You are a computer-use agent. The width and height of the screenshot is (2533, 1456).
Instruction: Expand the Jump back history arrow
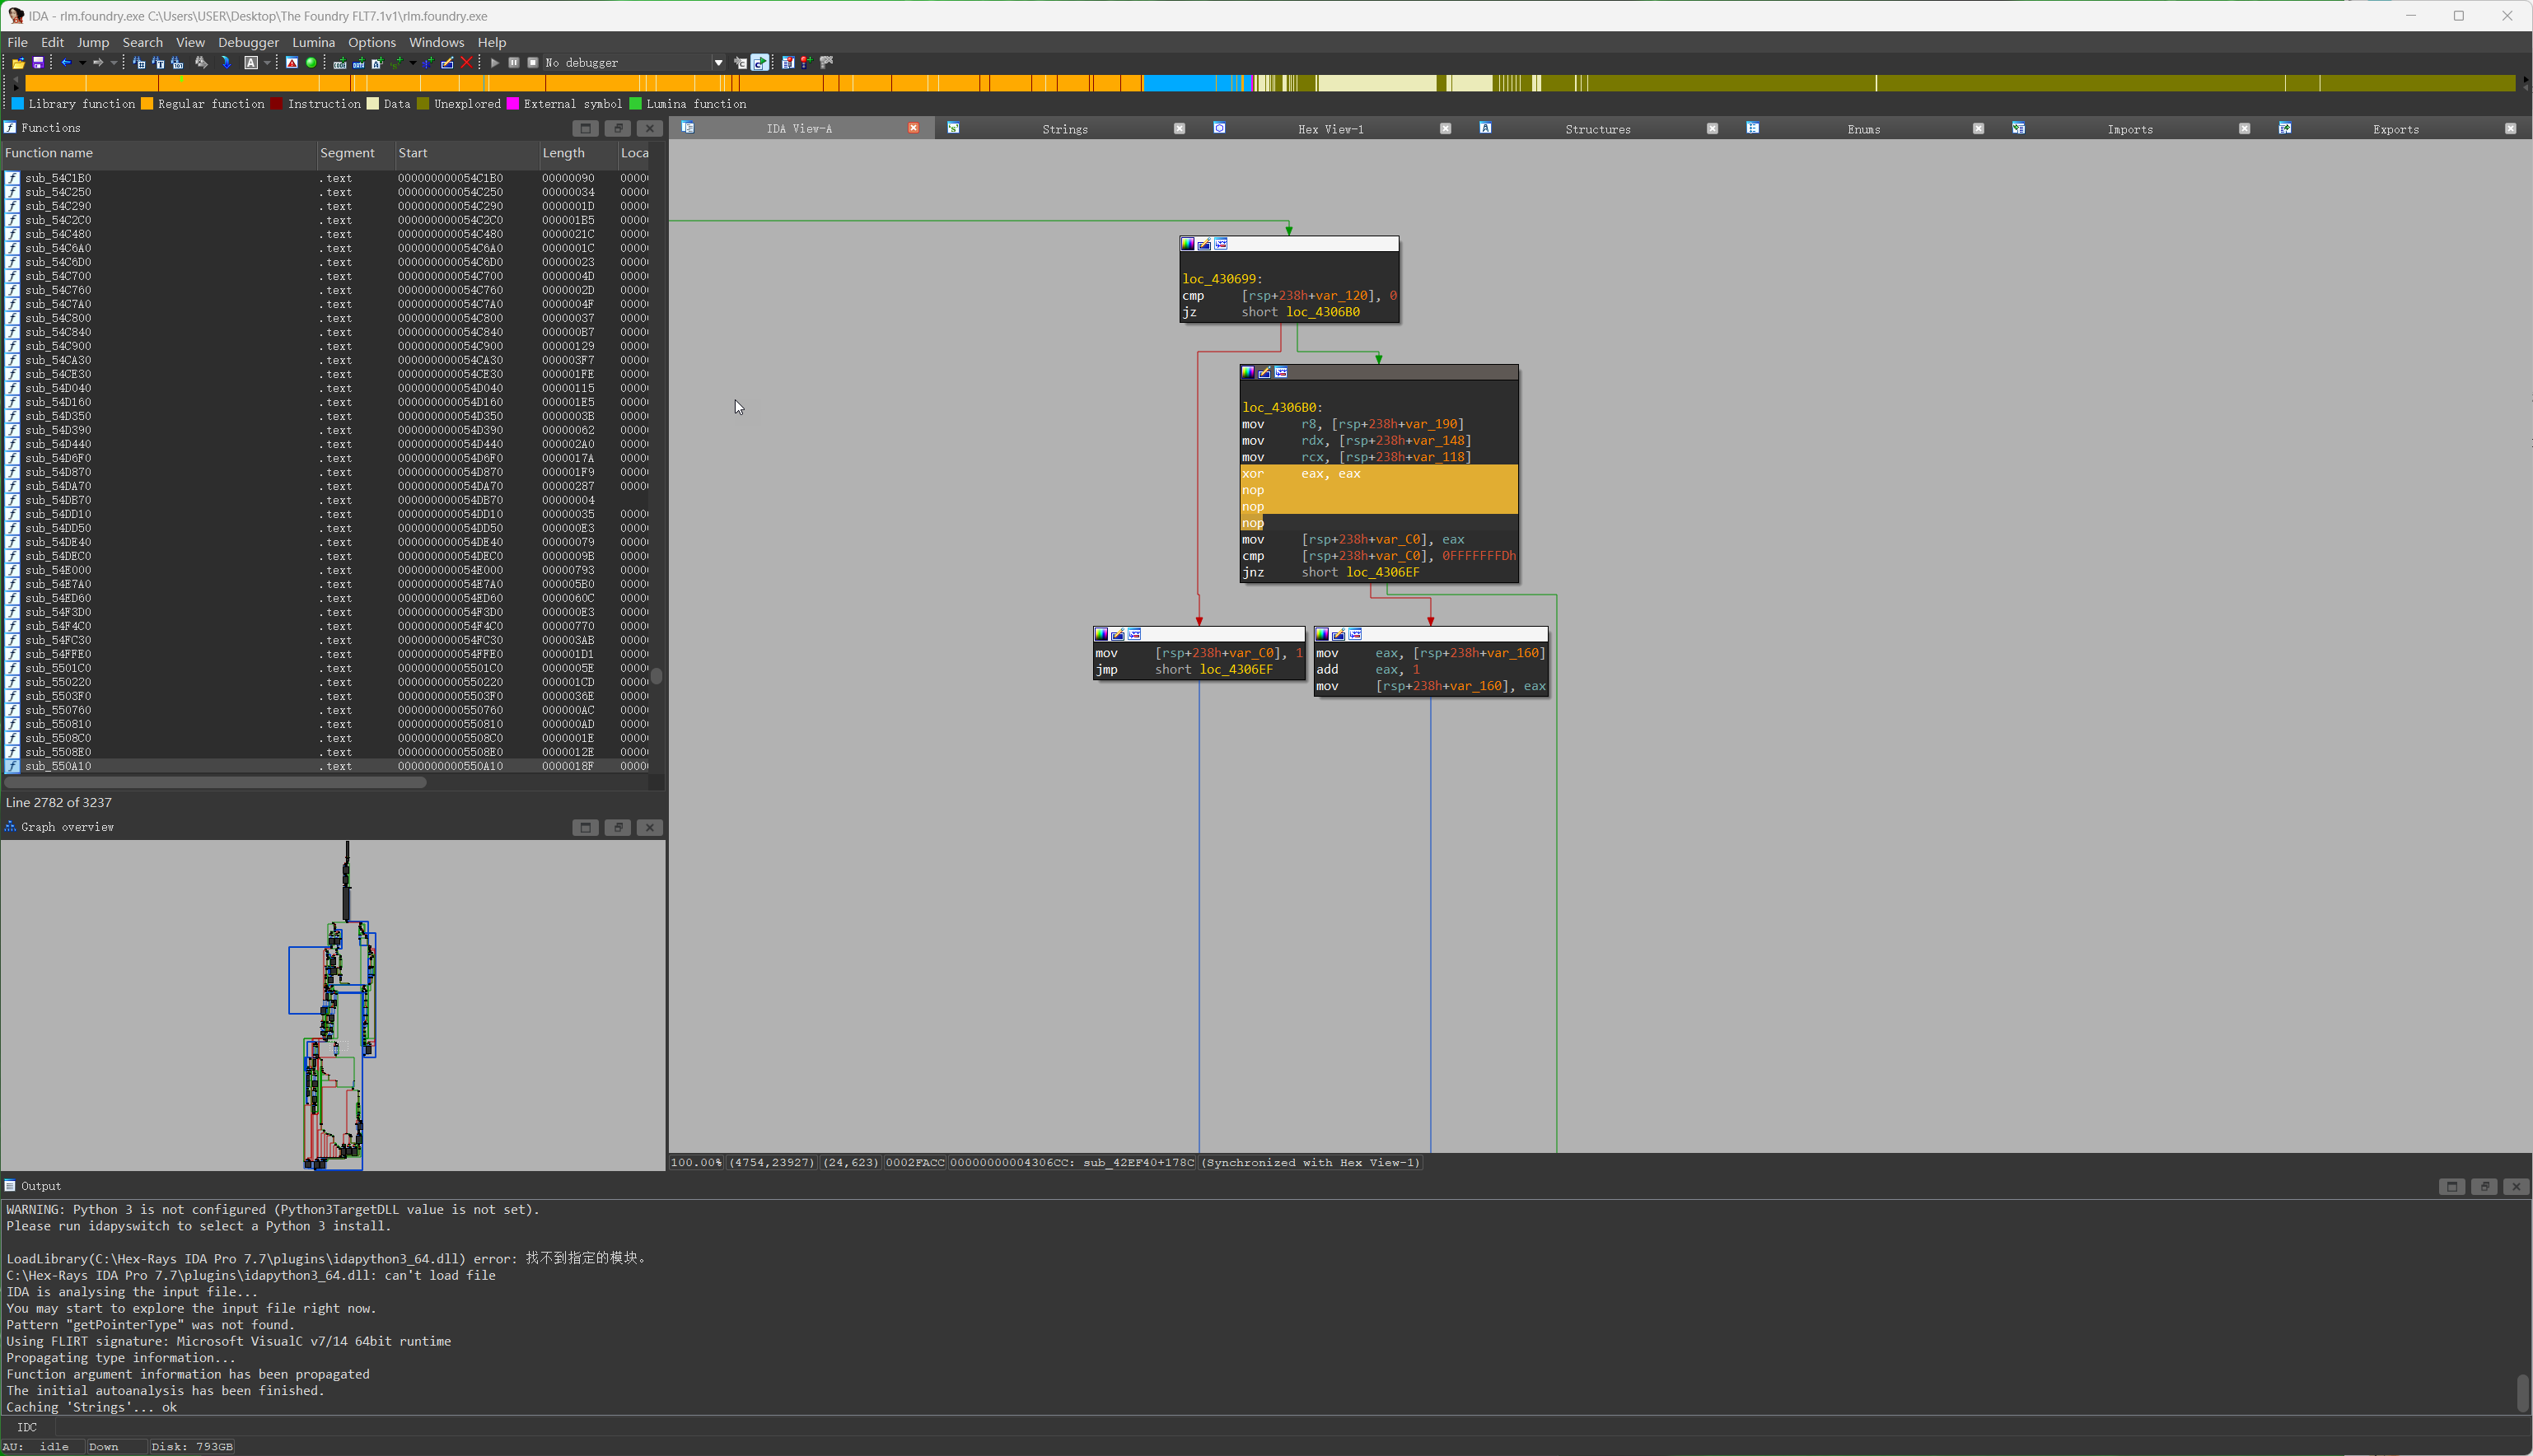(x=82, y=63)
